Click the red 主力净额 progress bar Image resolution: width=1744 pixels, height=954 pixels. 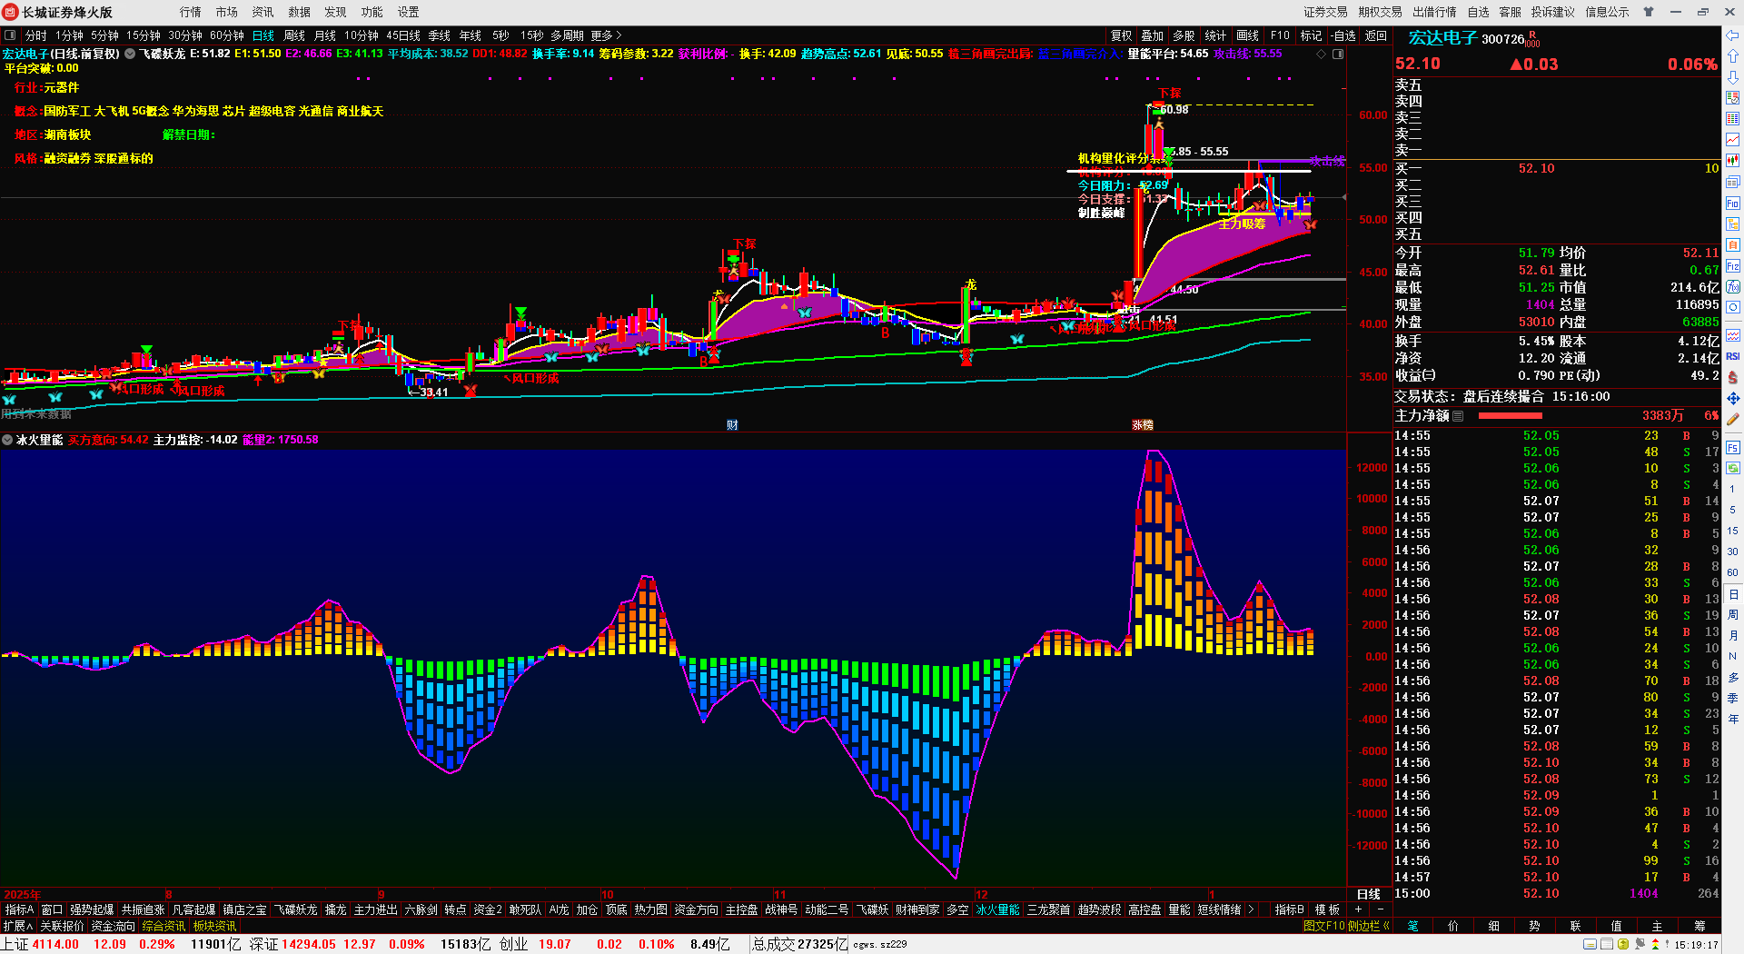(1511, 416)
